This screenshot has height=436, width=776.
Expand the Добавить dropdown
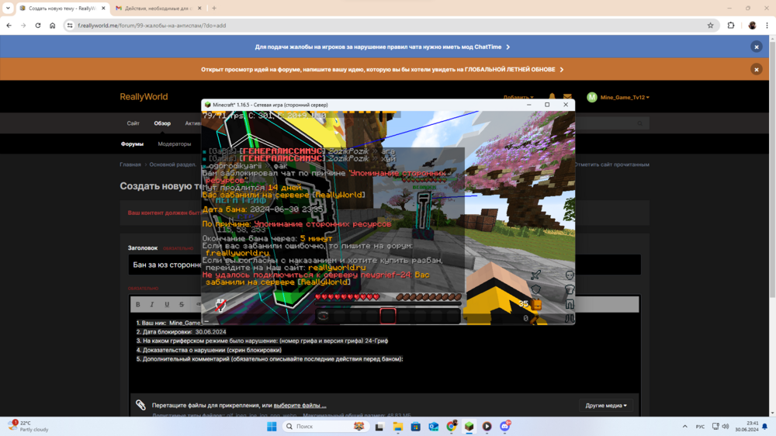[x=518, y=98]
